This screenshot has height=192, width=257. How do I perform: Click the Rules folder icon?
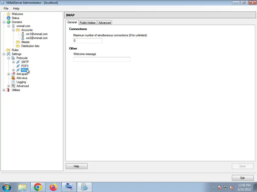pos(9,50)
